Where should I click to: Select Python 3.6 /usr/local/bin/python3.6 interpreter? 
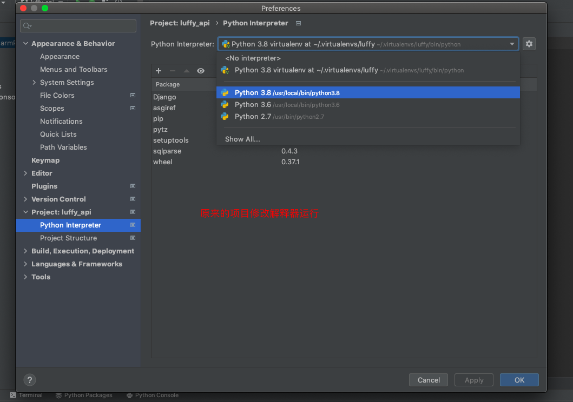tap(368, 105)
